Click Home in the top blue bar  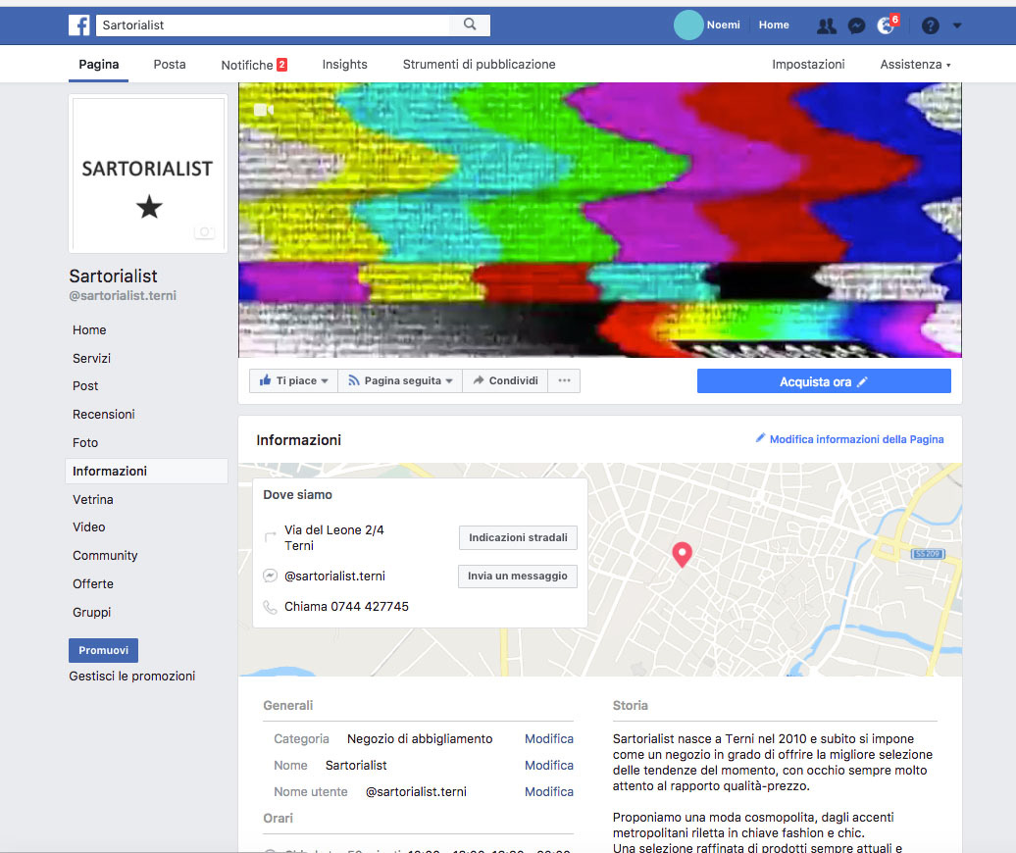click(x=774, y=25)
